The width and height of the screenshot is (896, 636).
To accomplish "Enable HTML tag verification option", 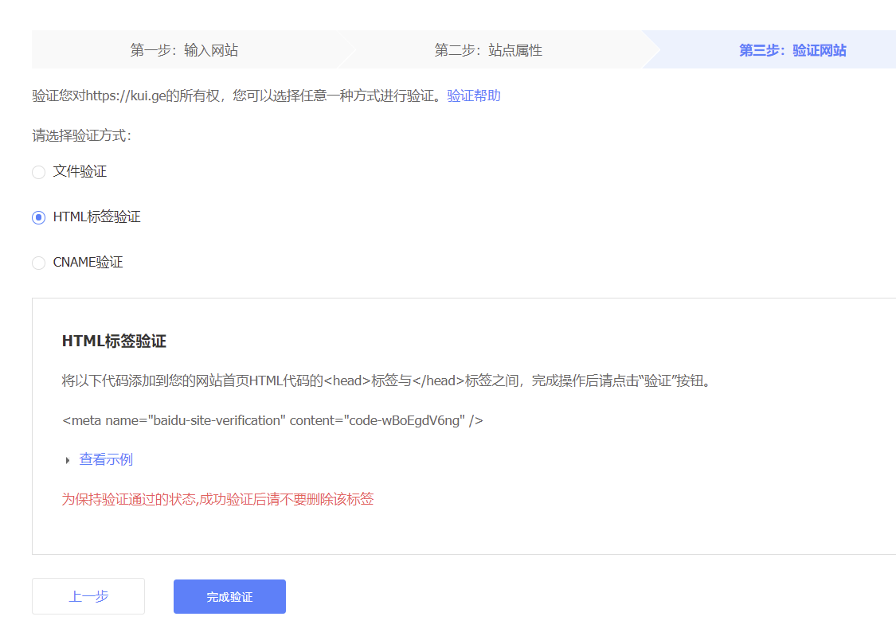I will pos(38,217).
